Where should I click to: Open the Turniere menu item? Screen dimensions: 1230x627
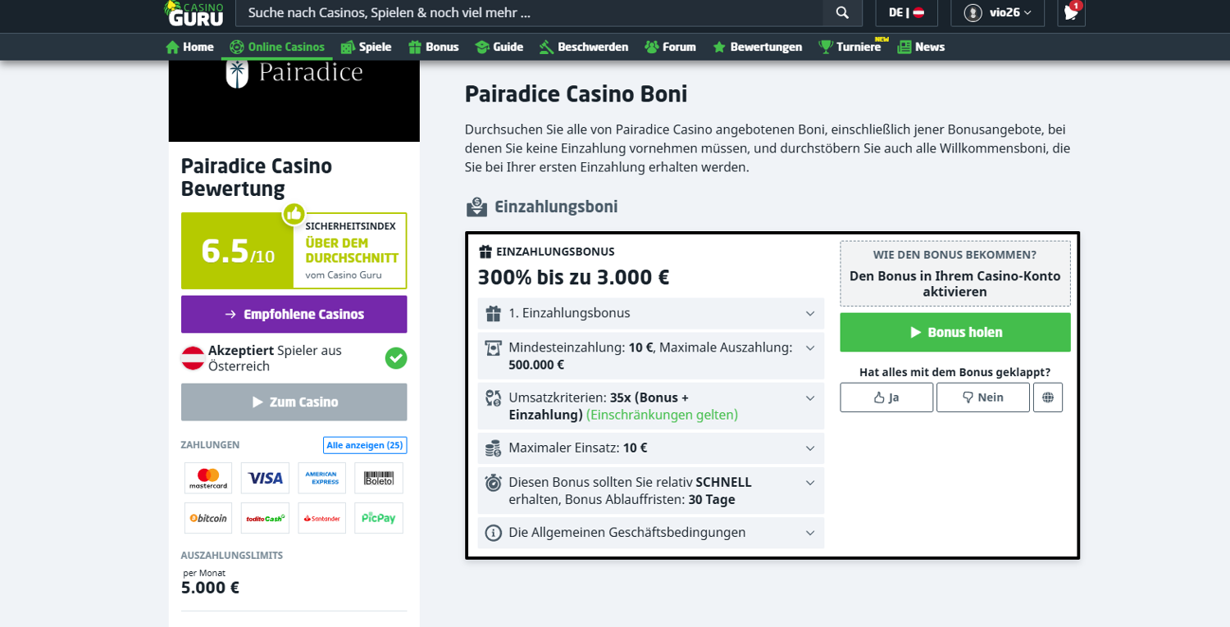point(850,47)
